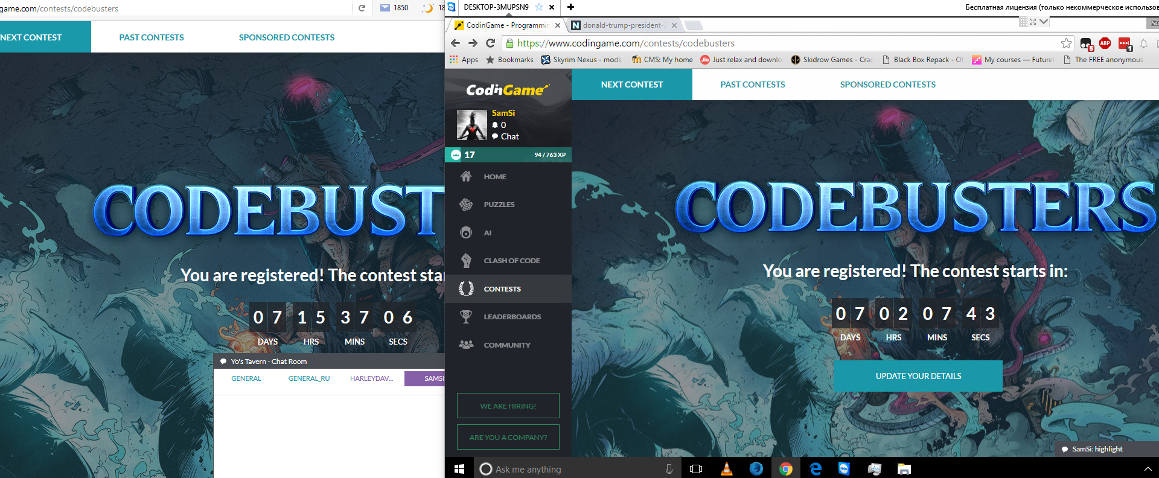Toggle favorite star for DESKTOP-3MUPSN9 session
This screenshot has height=478, width=1159.
(539, 7)
